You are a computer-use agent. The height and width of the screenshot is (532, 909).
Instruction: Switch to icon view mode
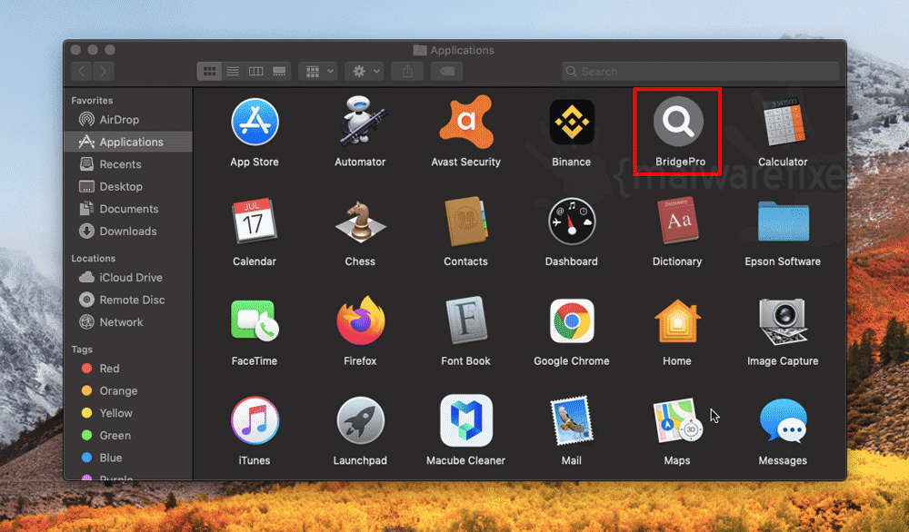(209, 71)
